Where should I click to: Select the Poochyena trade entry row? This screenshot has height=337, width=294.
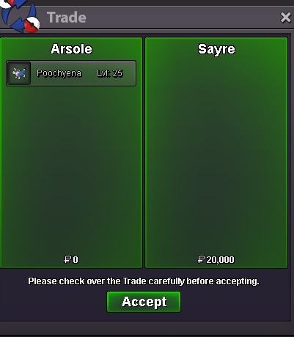[71, 73]
